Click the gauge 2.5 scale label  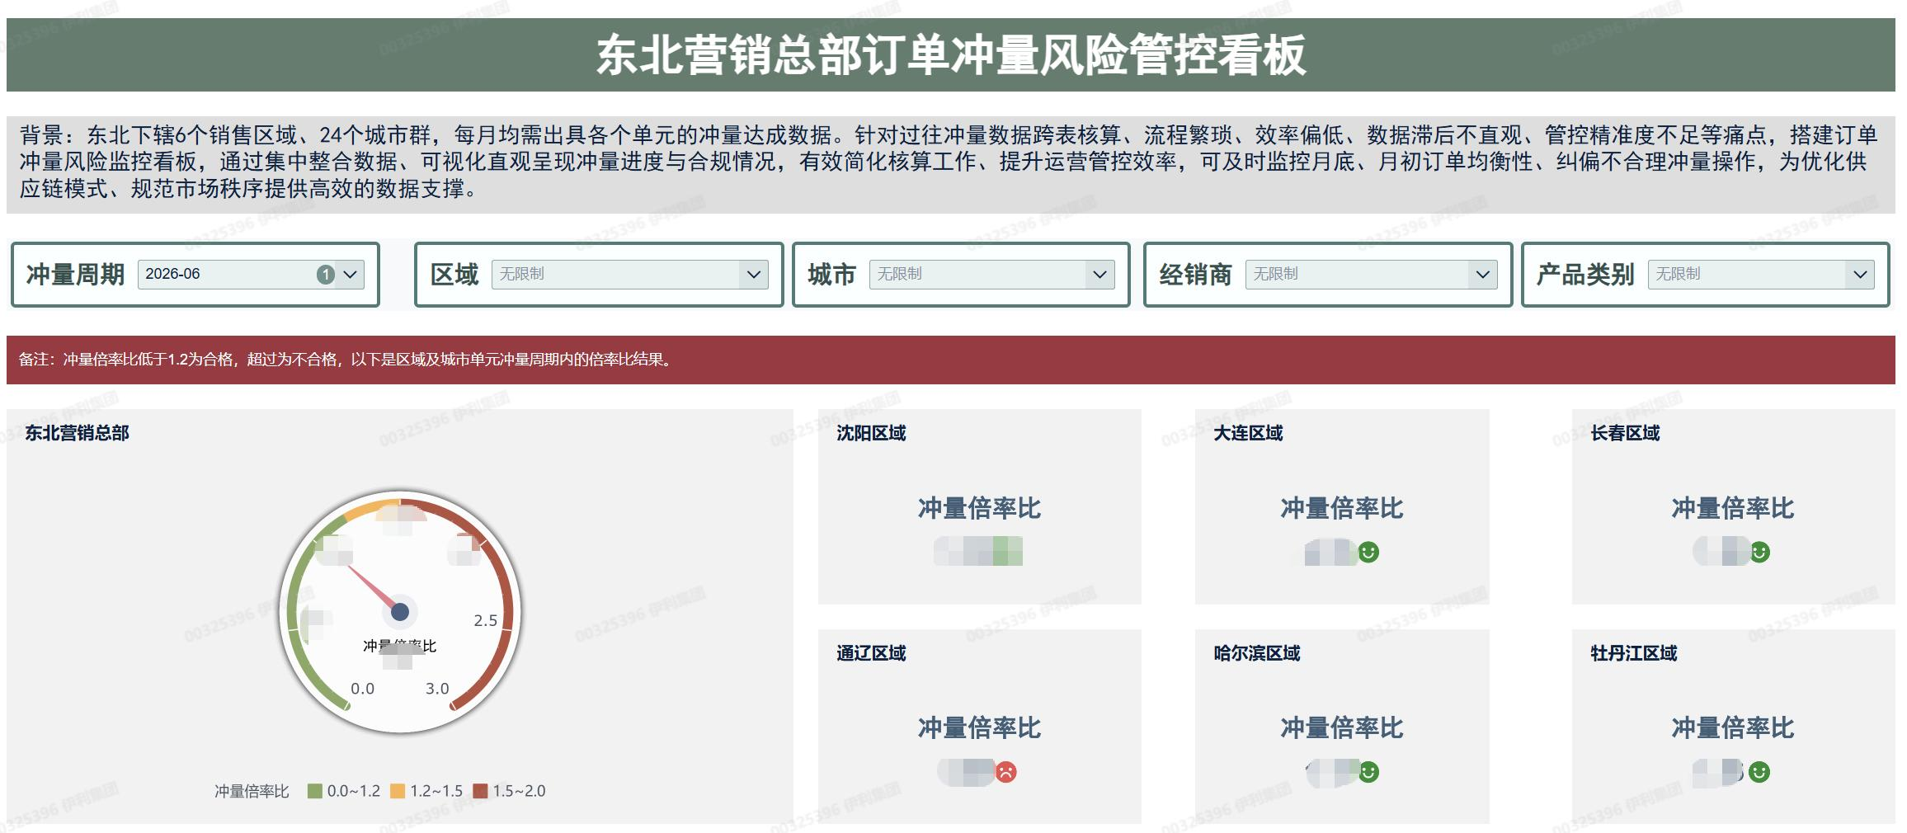click(485, 620)
